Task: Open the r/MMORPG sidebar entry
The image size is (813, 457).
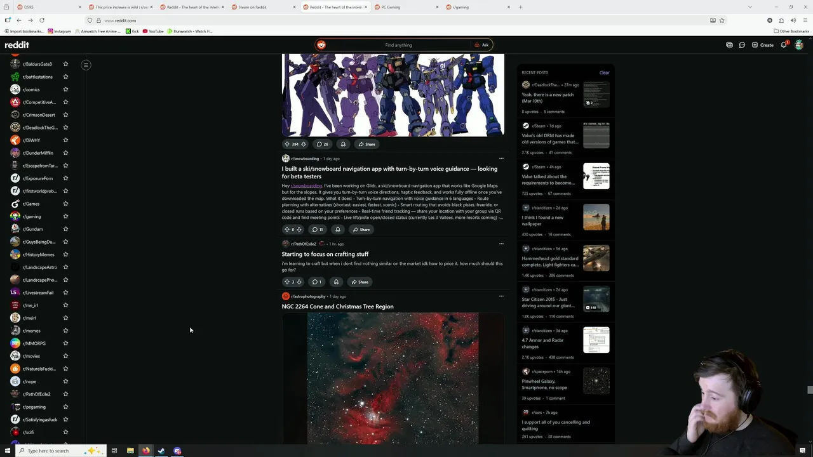Action: (x=34, y=343)
